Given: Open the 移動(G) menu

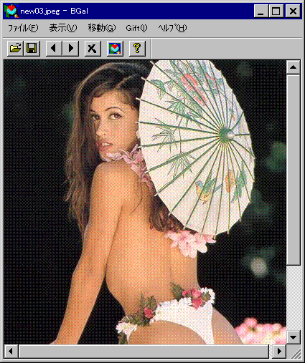Looking at the screenshot, I should click(x=102, y=28).
